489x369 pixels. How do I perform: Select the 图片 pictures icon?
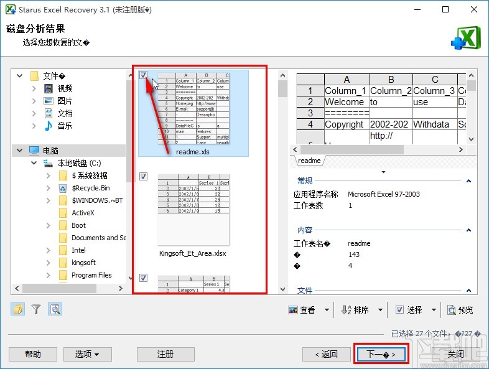point(49,101)
